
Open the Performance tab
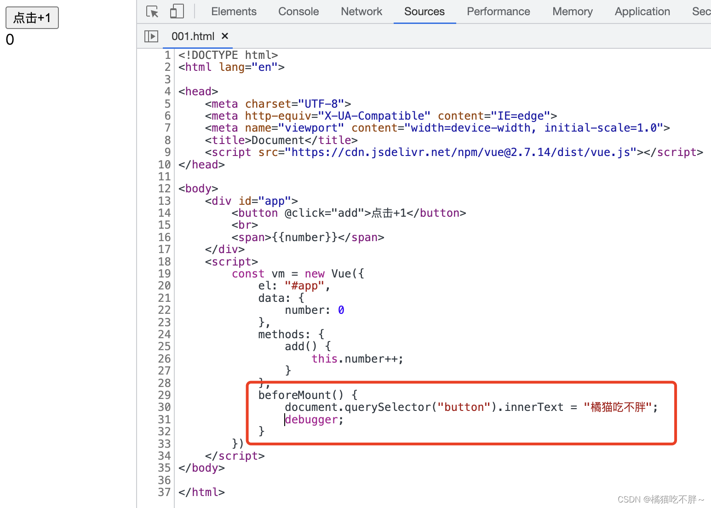coord(499,12)
